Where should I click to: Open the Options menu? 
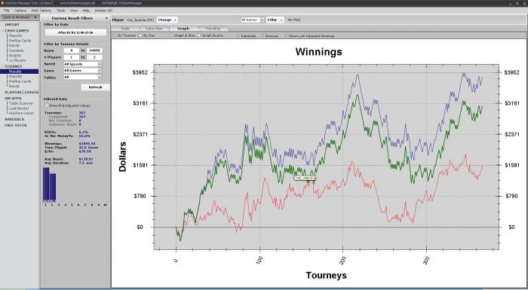click(x=20, y=11)
